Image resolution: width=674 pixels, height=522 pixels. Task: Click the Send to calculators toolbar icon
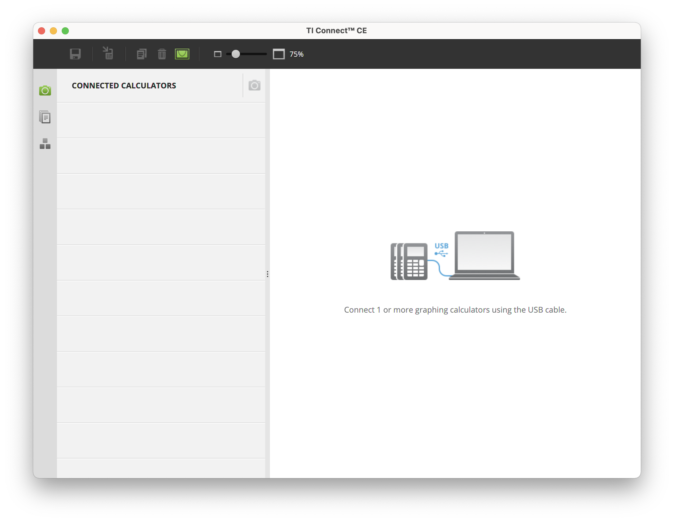click(x=108, y=53)
